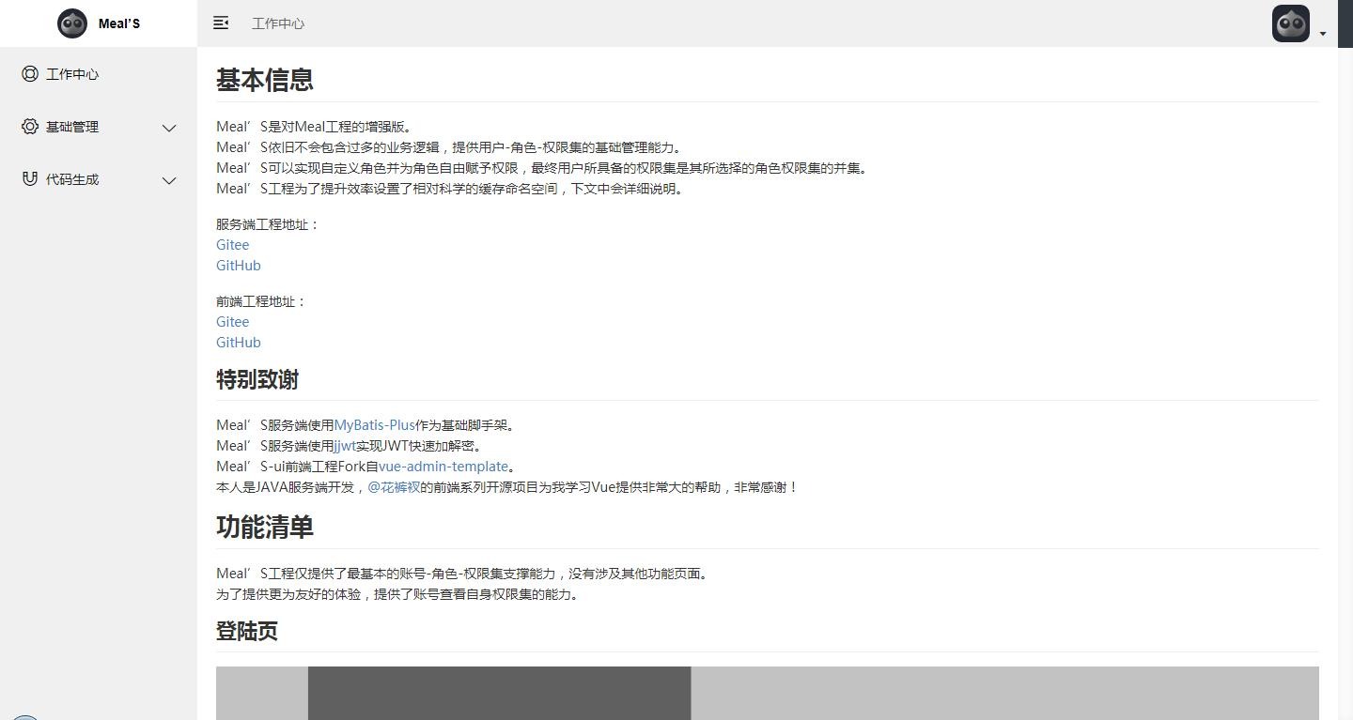This screenshot has width=1353, height=720.
Task: Open the server-side Gitee link
Action: [x=232, y=245]
